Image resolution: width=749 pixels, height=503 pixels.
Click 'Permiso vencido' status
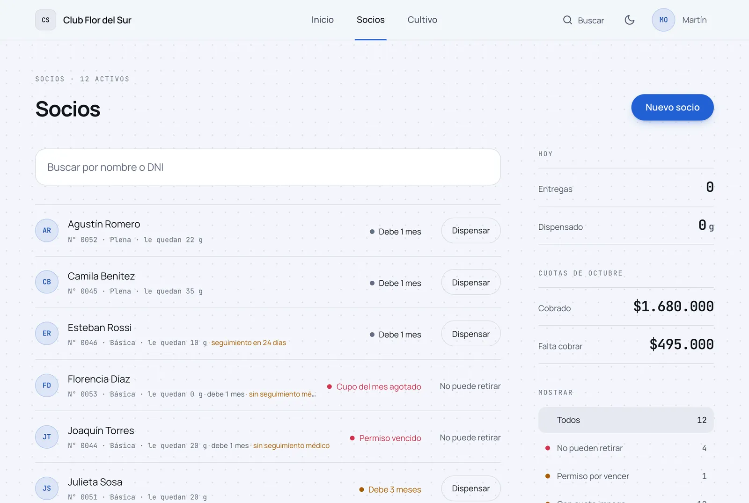click(386, 438)
